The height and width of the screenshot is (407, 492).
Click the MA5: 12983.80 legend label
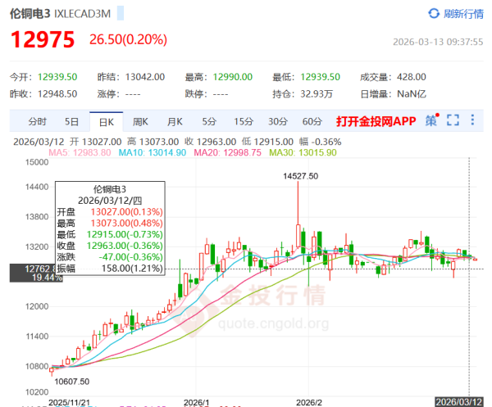(x=80, y=152)
